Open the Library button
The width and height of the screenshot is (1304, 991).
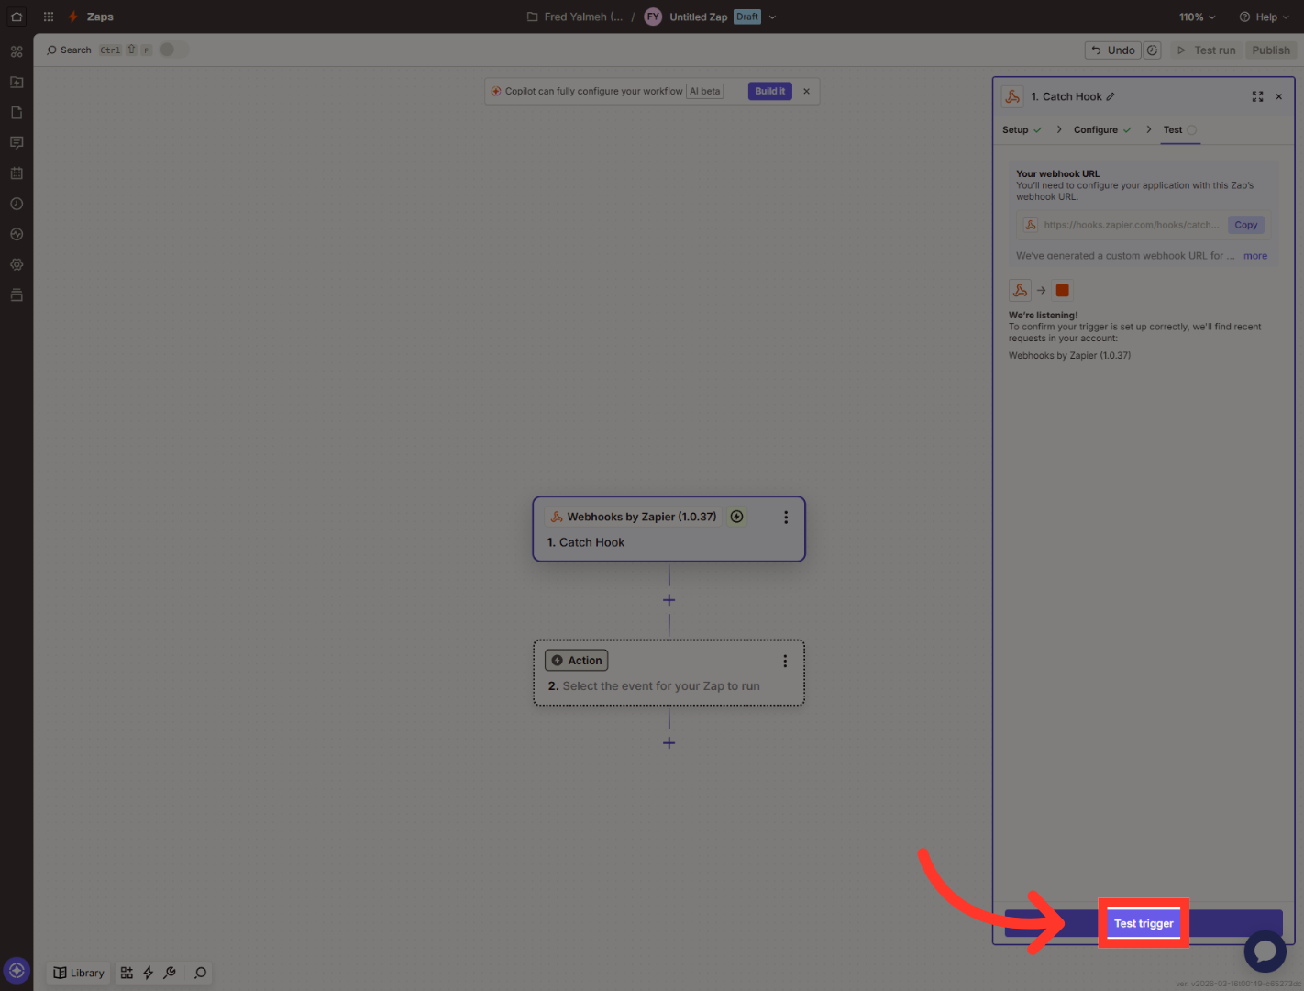pyautogui.click(x=79, y=973)
